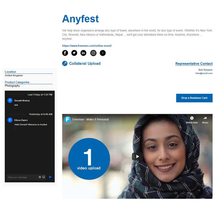Send the chat message with arrow icon

50,177
